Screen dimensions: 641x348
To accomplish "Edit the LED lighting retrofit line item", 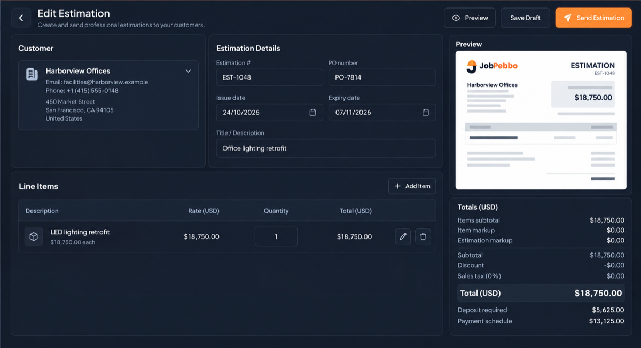I will (x=403, y=236).
